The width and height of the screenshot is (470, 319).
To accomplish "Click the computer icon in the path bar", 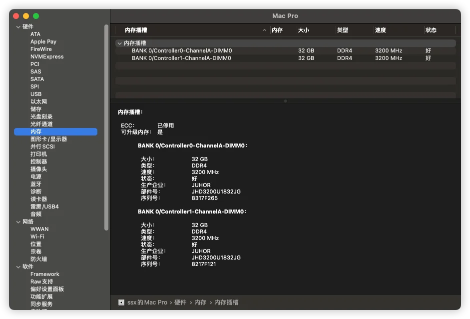I will 121,302.
